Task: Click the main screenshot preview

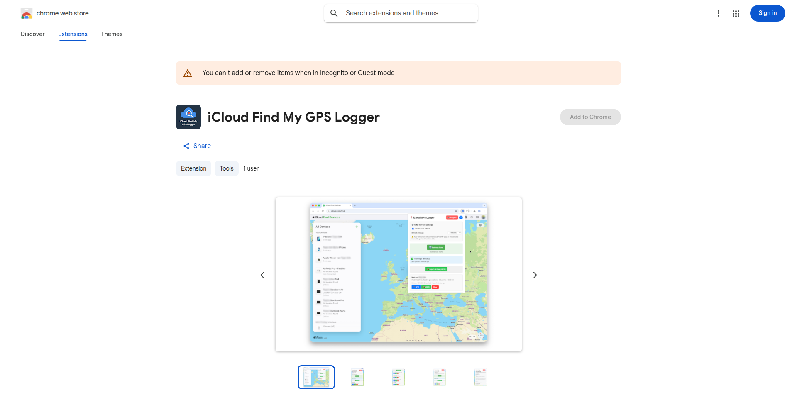Action: (398, 274)
